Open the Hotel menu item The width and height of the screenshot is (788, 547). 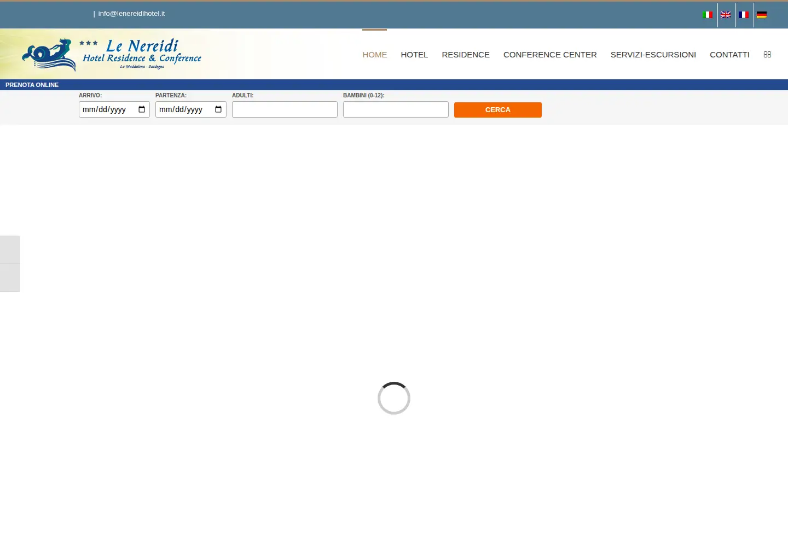click(x=414, y=55)
